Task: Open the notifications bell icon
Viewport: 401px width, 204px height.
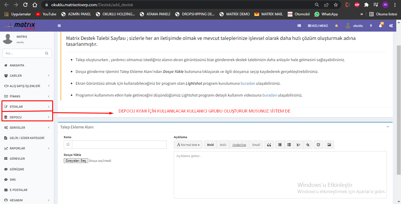Action: (x=380, y=26)
